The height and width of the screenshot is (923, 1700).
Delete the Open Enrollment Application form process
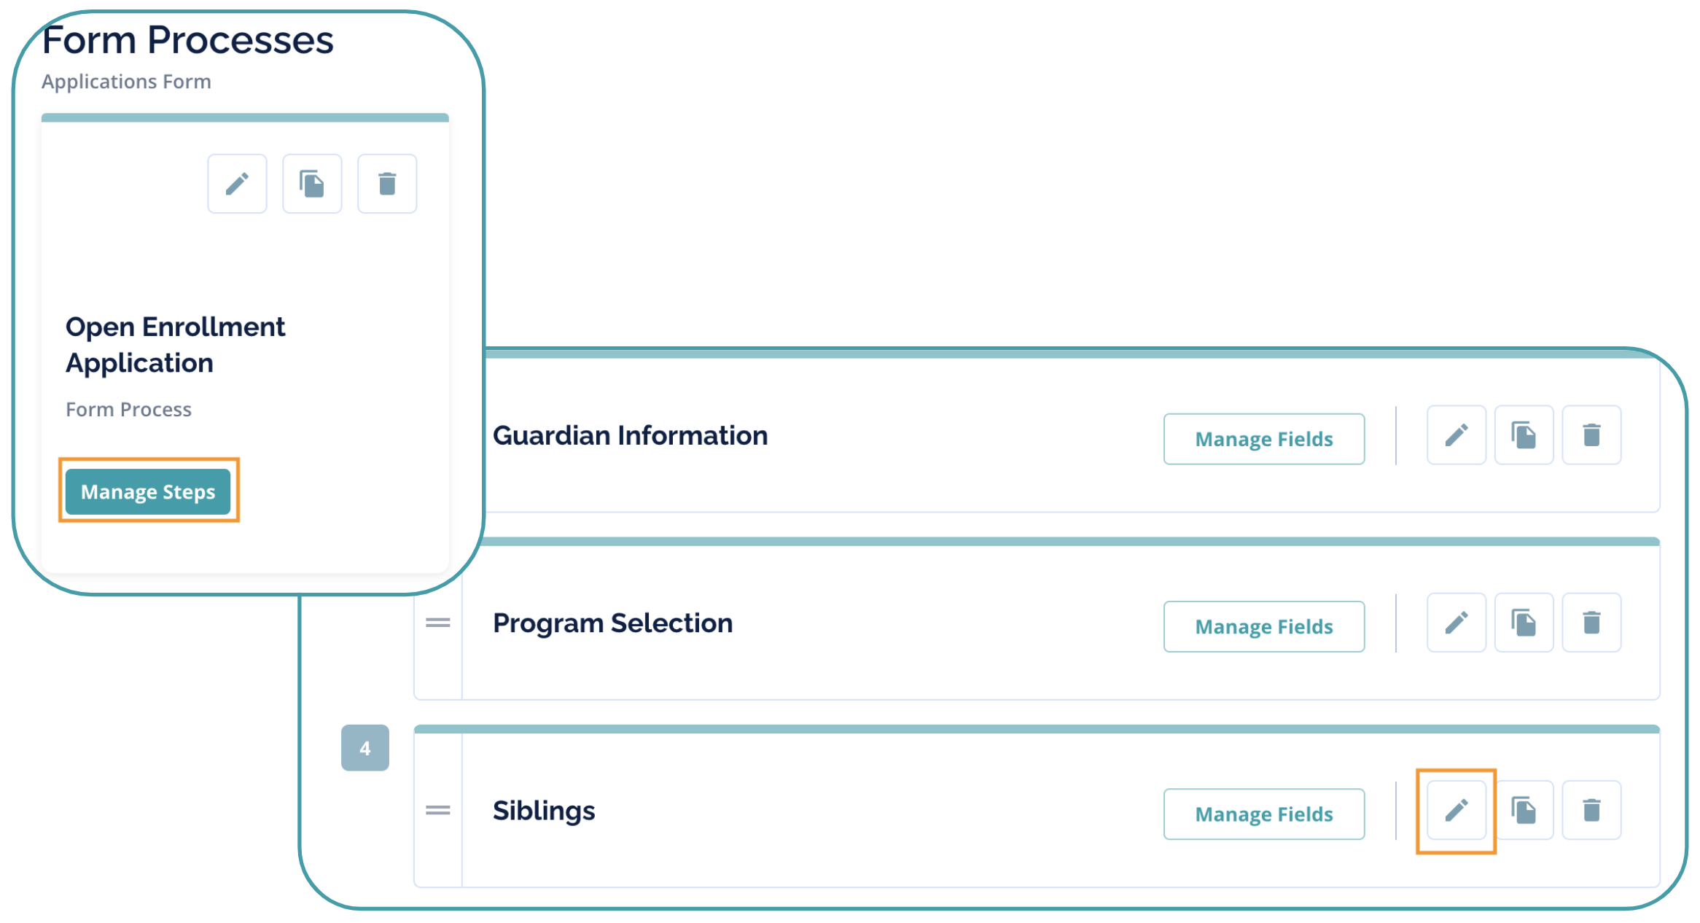387,184
